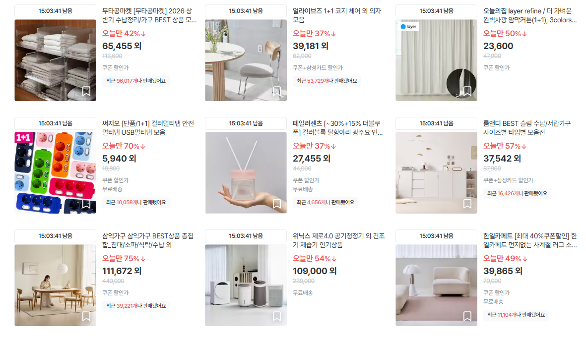586x338 pixels.
Task: Click 최근 16,426개나 판매됐어요 sales badge
Action: [517, 193]
